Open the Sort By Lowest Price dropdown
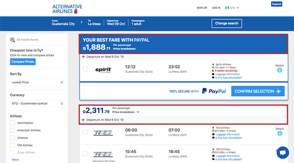This screenshot has height=163, width=294. [37, 82]
